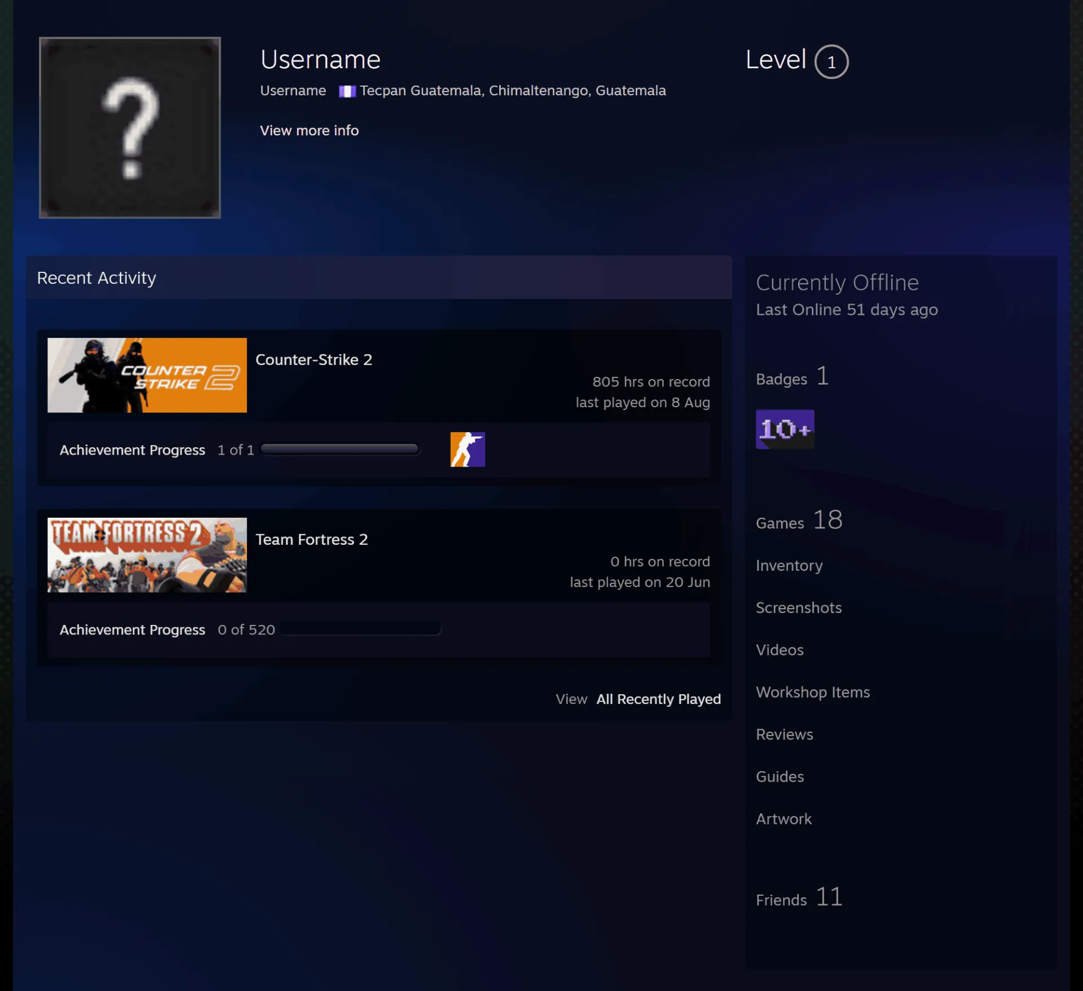Click the Recent Activity header
Image resolution: width=1083 pixels, height=991 pixels.
click(x=378, y=278)
